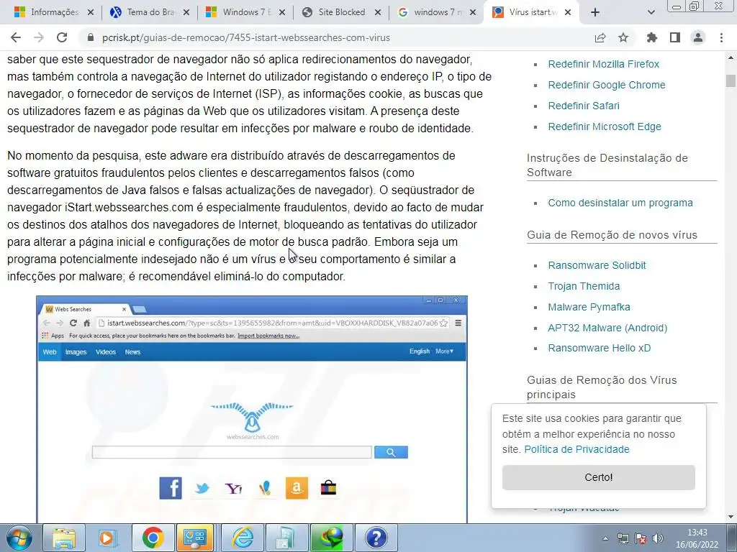This screenshot has height=552, width=737.
Task: Open the Action Center flag icon
Action: tap(640, 538)
